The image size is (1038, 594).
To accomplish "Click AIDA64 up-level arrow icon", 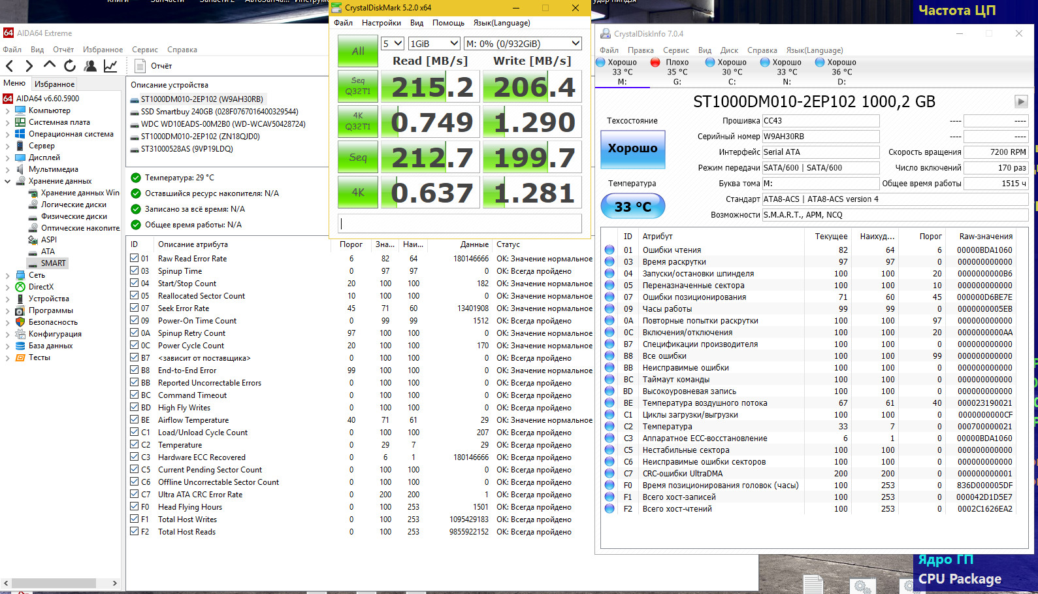I will click(50, 65).
